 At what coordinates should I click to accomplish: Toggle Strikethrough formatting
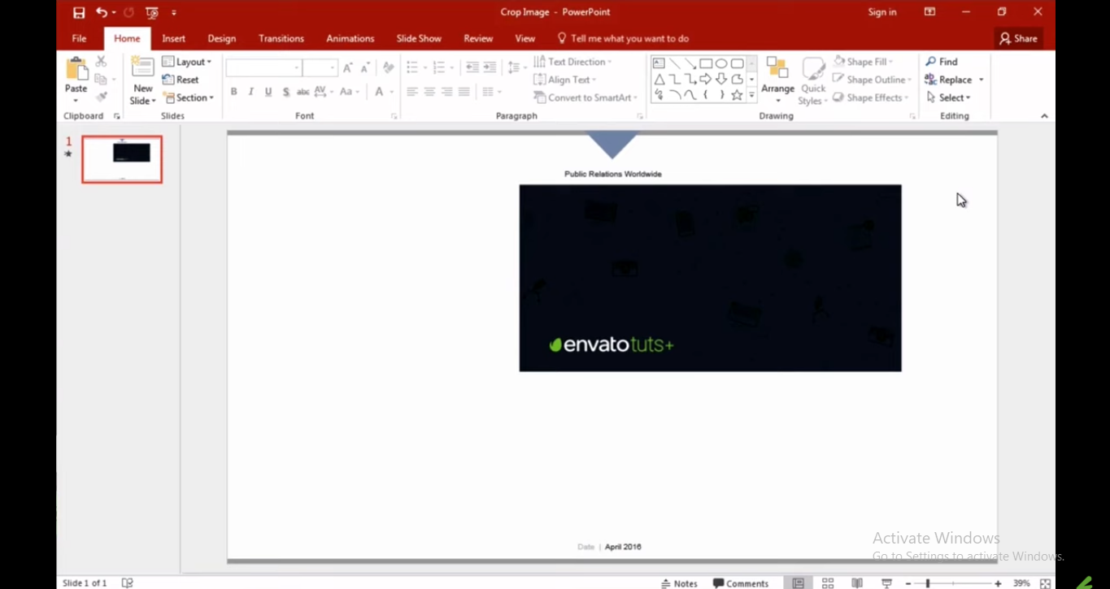pyautogui.click(x=303, y=92)
